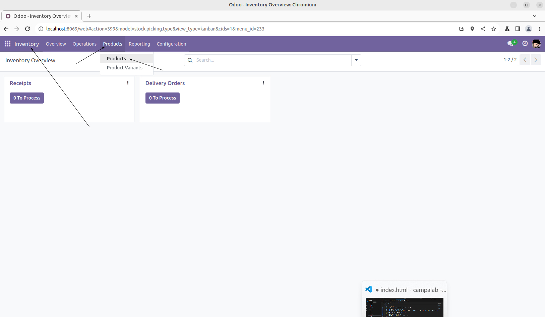
Task: Select Products in the dropdown menu
Action: (x=116, y=59)
